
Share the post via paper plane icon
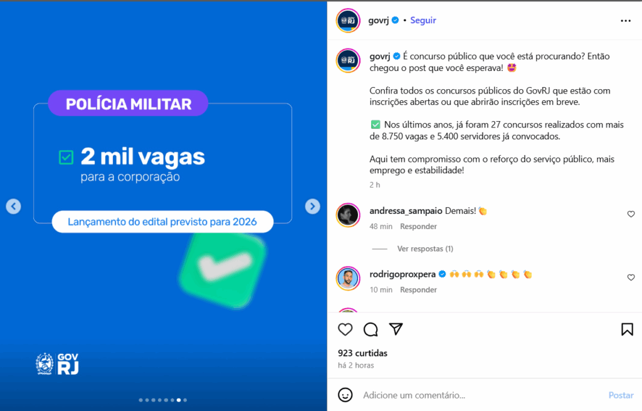coord(396,329)
